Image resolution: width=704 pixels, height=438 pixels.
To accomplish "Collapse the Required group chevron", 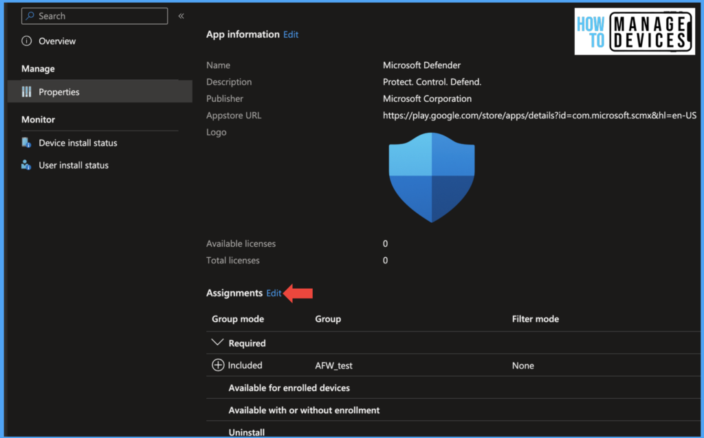I will click(x=217, y=342).
